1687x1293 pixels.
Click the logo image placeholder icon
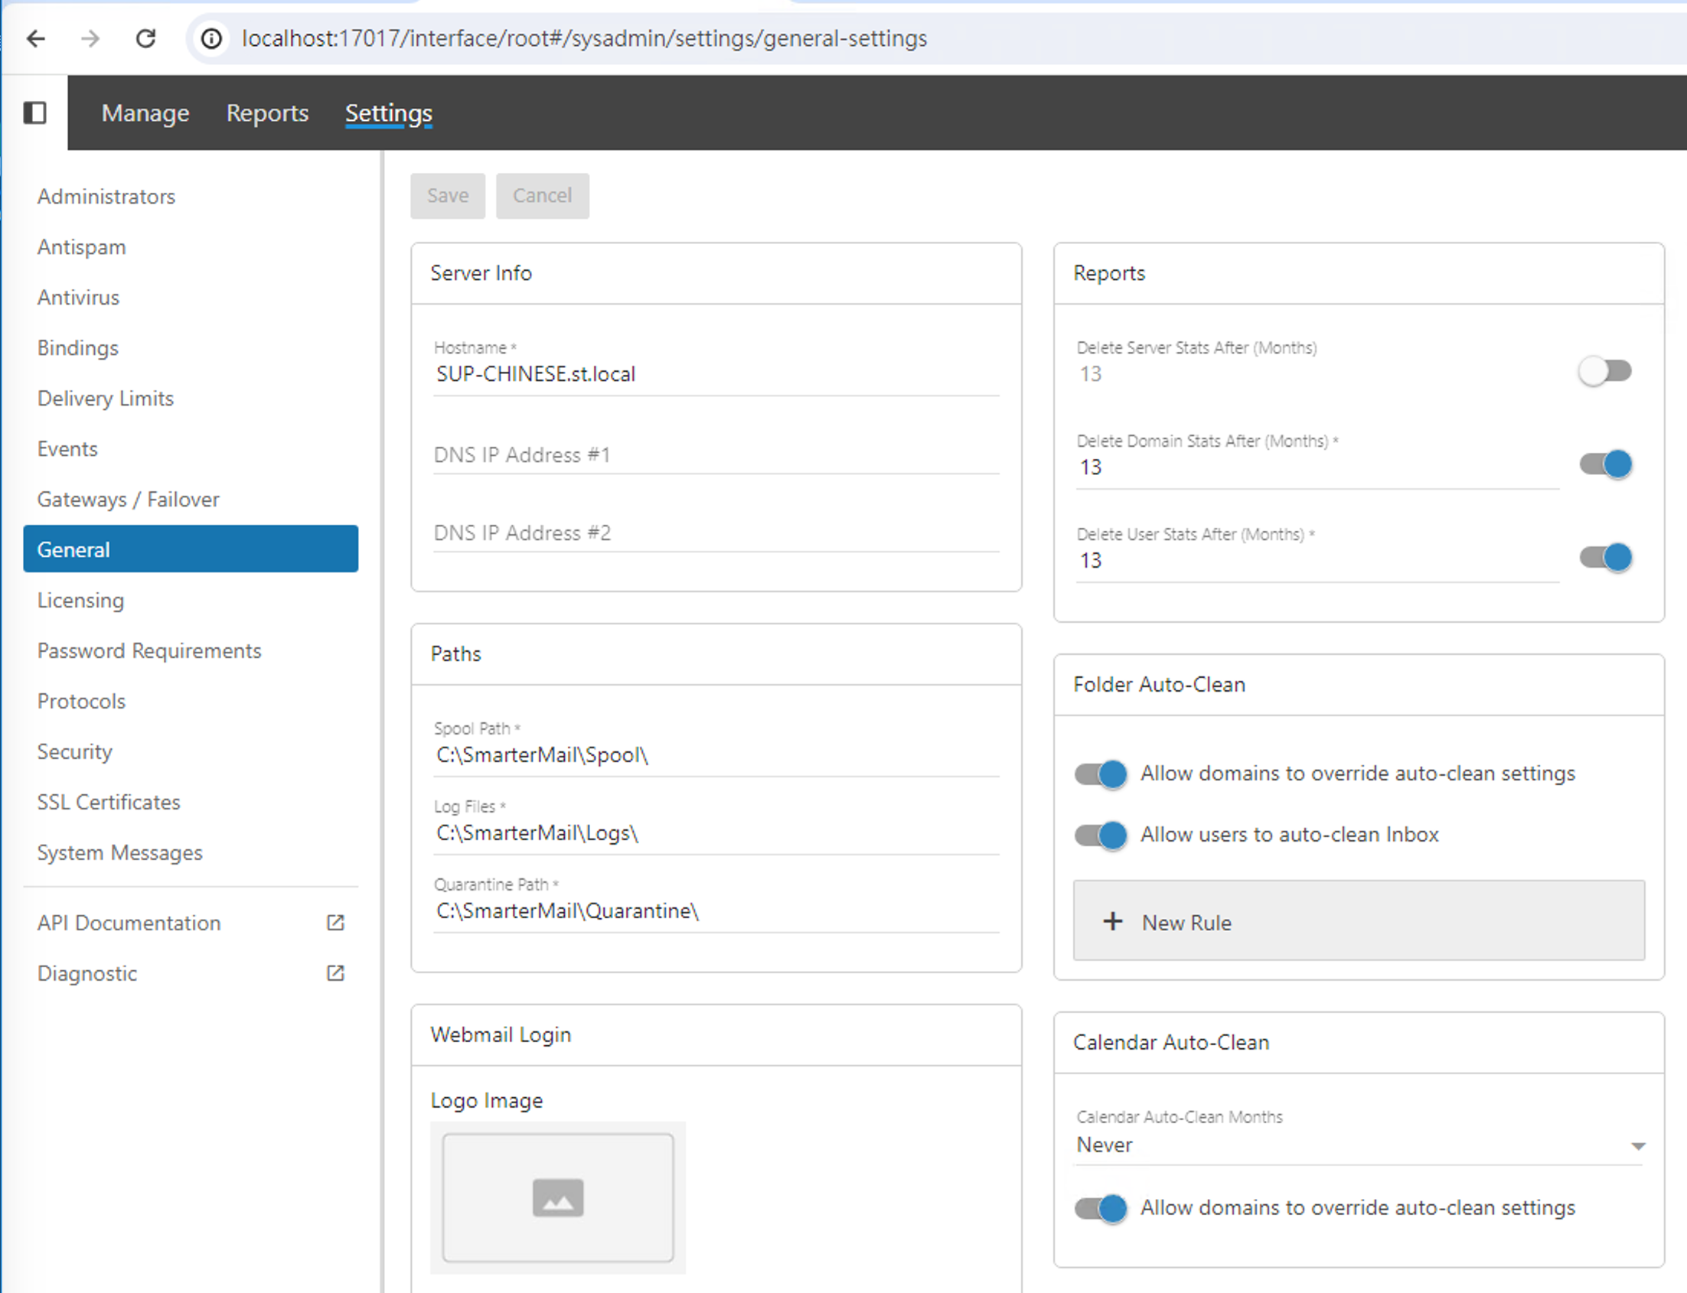pos(557,1197)
